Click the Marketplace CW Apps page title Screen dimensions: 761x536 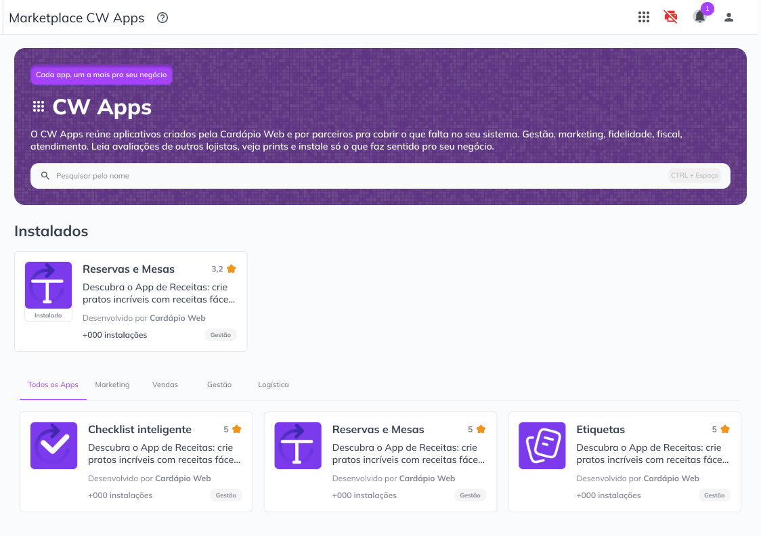click(77, 18)
